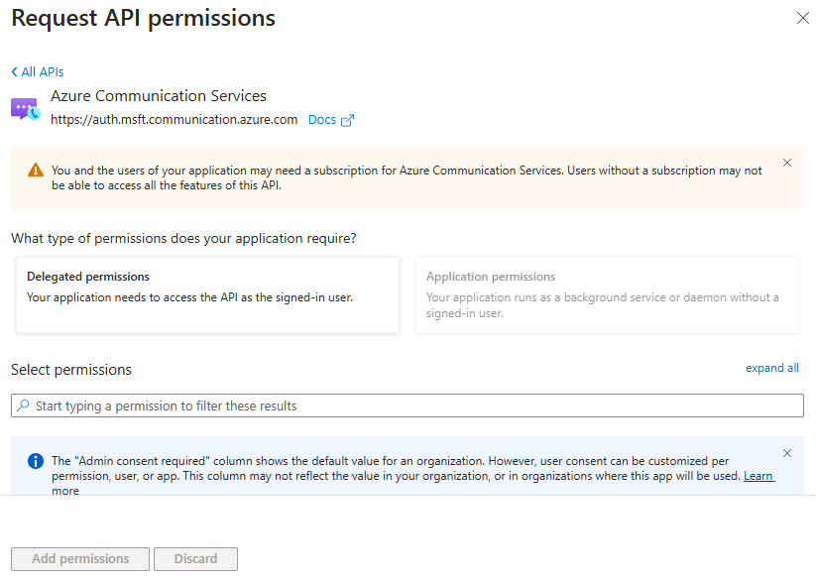
Task: Click the orange warning triangle icon
Action: (35, 170)
